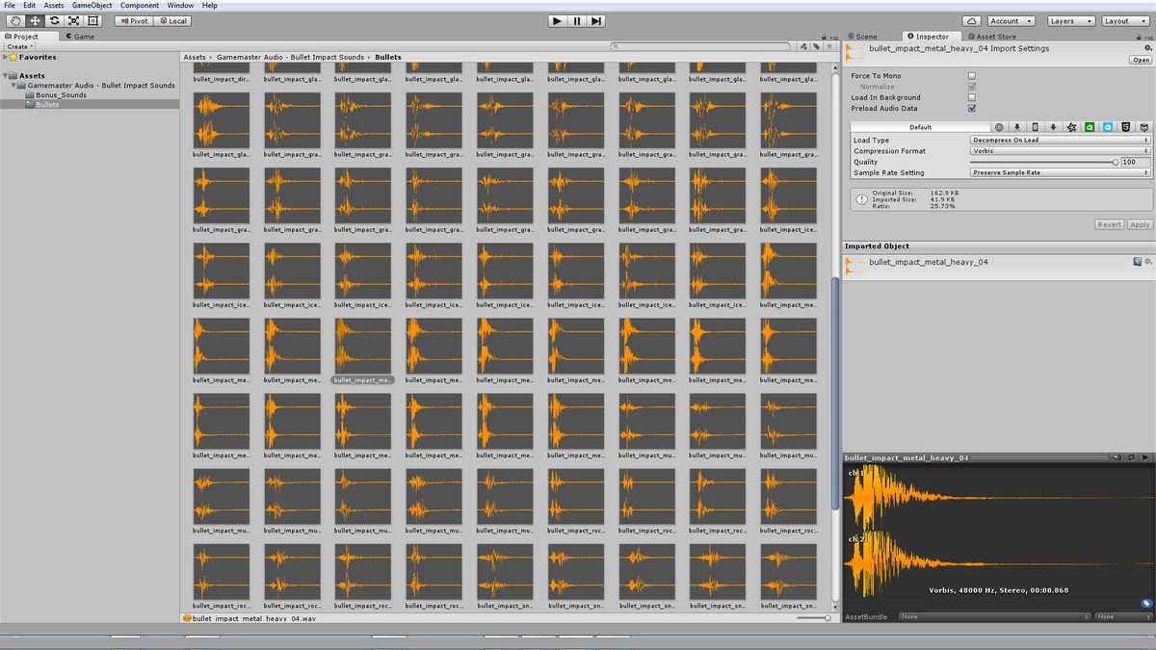The image size is (1156, 650).
Task: Open the Layers dropdown
Action: [x=1069, y=20]
